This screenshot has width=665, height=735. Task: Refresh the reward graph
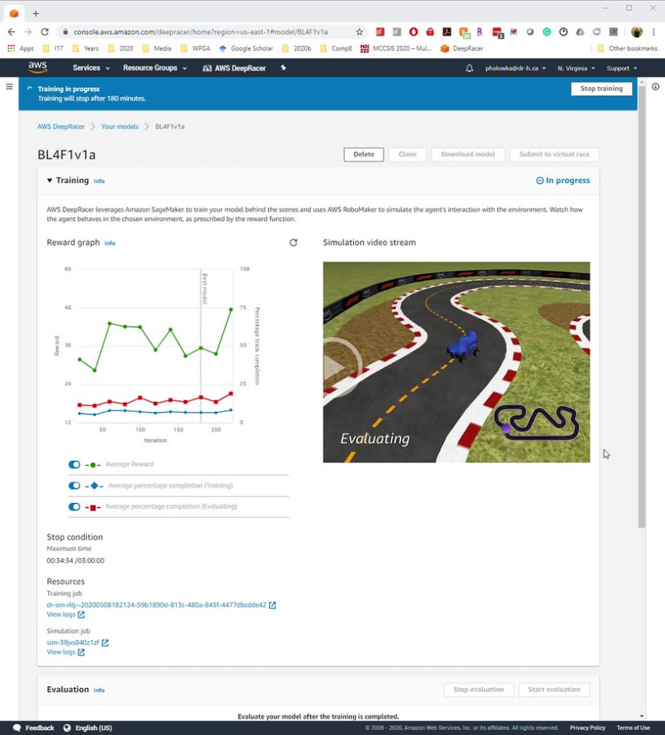(293, 242)
